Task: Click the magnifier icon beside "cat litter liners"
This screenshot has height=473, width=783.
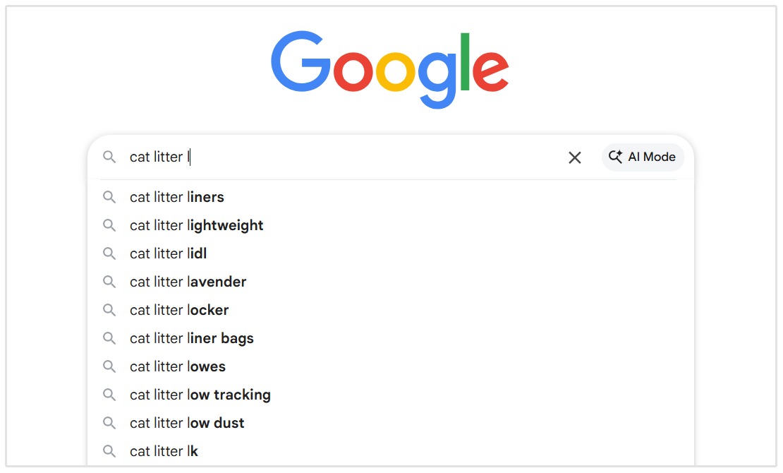Action: [109, 197]
